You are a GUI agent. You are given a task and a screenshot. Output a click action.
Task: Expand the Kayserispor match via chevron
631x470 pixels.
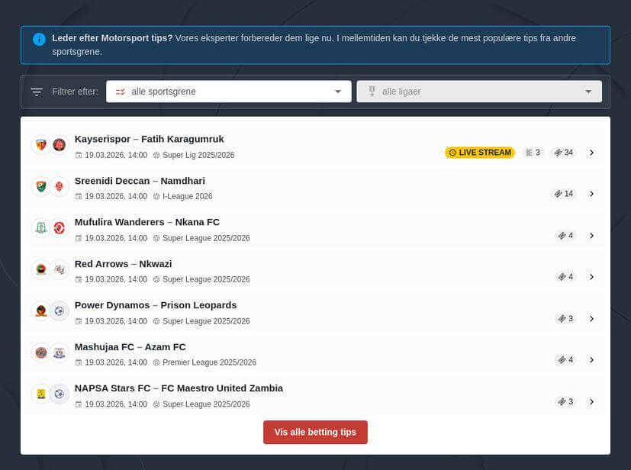591,153
